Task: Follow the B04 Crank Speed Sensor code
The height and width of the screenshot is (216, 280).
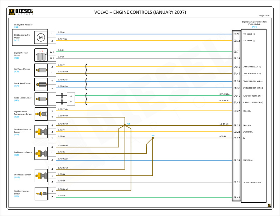Action: point(16,86)
